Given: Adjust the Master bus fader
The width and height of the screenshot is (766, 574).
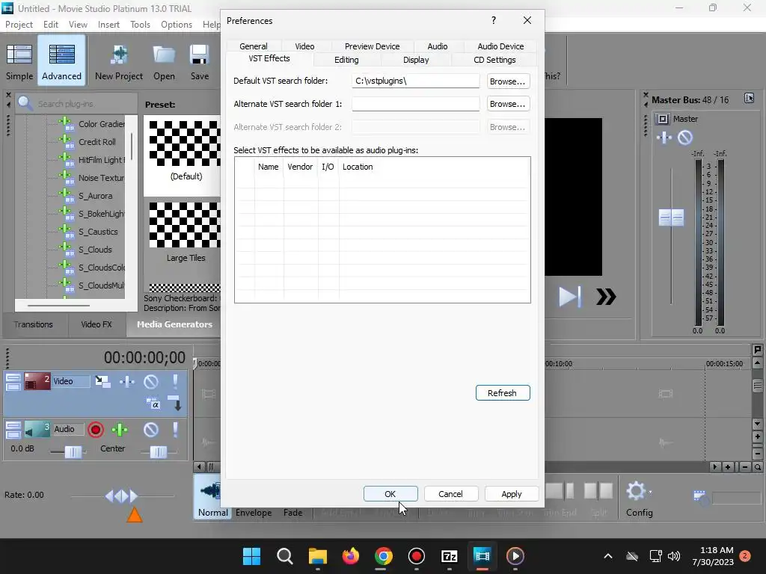Looking at the screenshot, I should (x=671, y=217).
